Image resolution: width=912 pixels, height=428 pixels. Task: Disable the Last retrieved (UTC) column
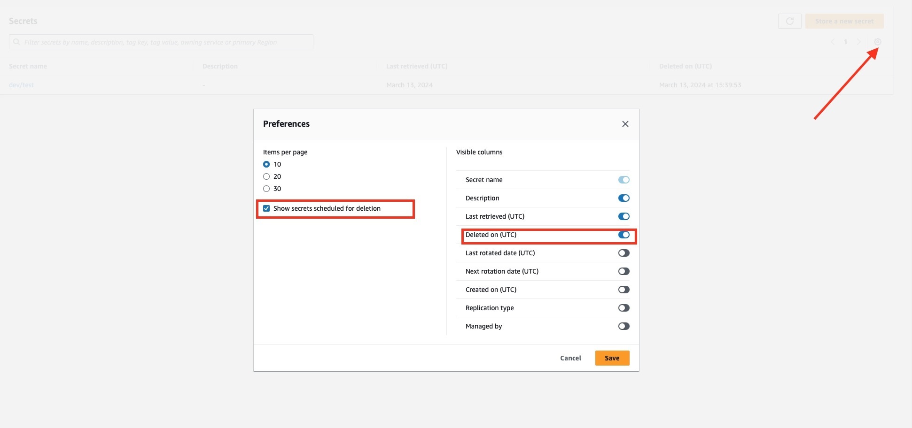pyautogui.click(x=624, y=216)
